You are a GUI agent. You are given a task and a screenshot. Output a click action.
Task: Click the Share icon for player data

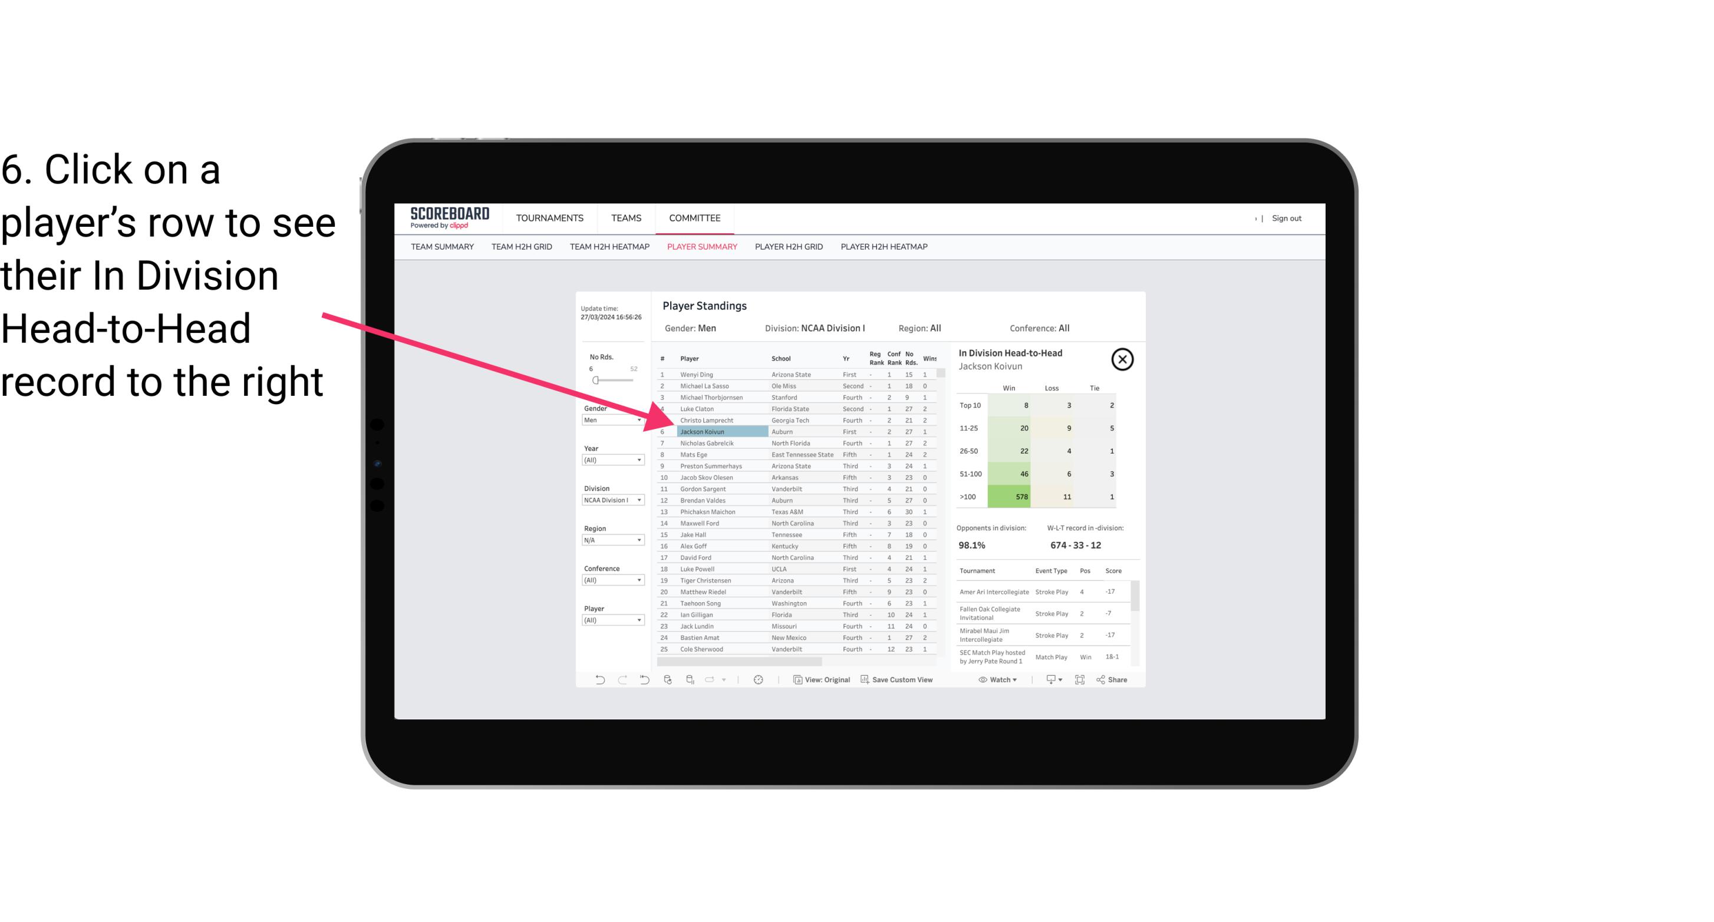1115,680
